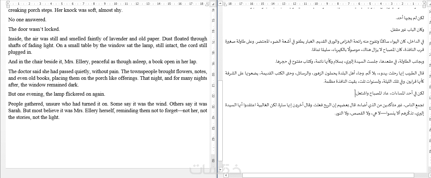Screen dimensions: 431x178
Task: Click the line 'the stories, not the light.'
Action: [x=34, y=117]
